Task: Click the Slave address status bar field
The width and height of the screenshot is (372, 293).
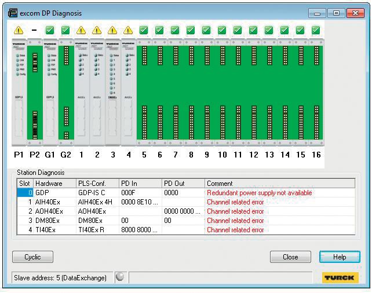Action: (x=62, y=277)
